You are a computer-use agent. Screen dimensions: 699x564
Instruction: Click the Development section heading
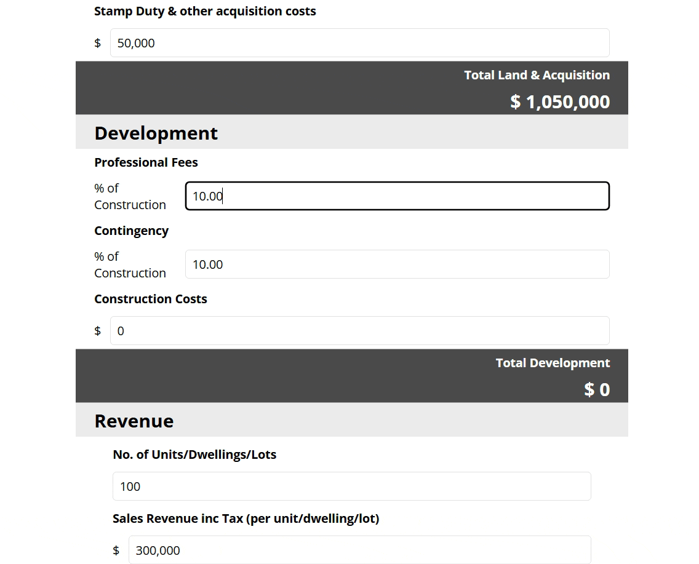click(156, 133)
